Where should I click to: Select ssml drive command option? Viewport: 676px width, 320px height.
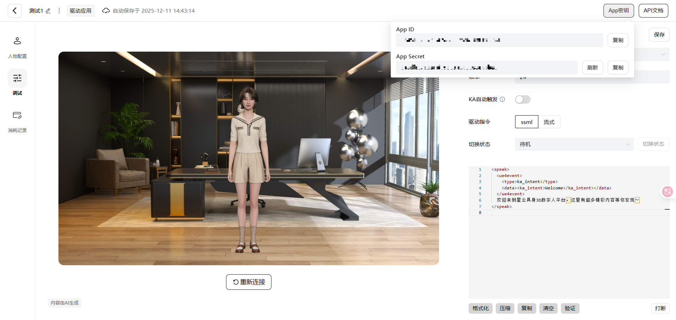pyautogui.click(x=527, y=122)
